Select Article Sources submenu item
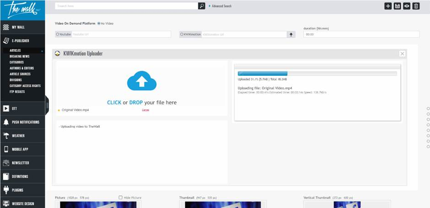The height and width of the screenshot is (208, 430). click(x=20, y=74)
